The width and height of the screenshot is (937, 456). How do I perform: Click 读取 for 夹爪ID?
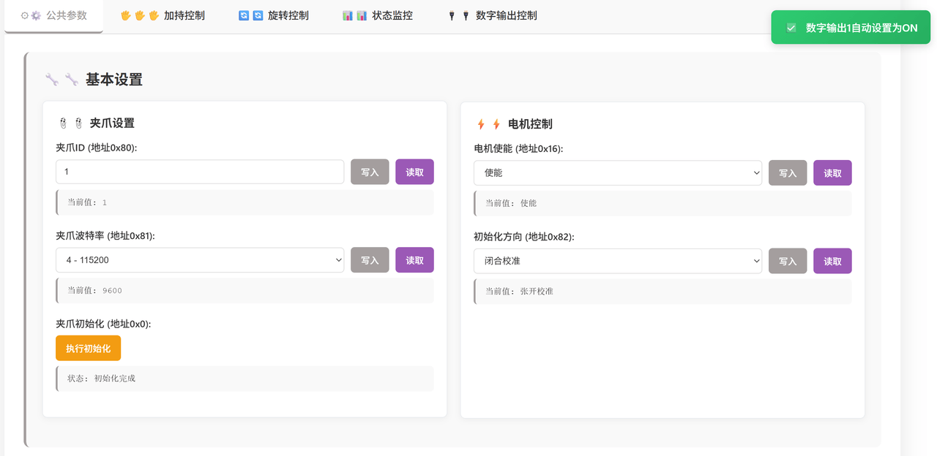click(414, 172)
